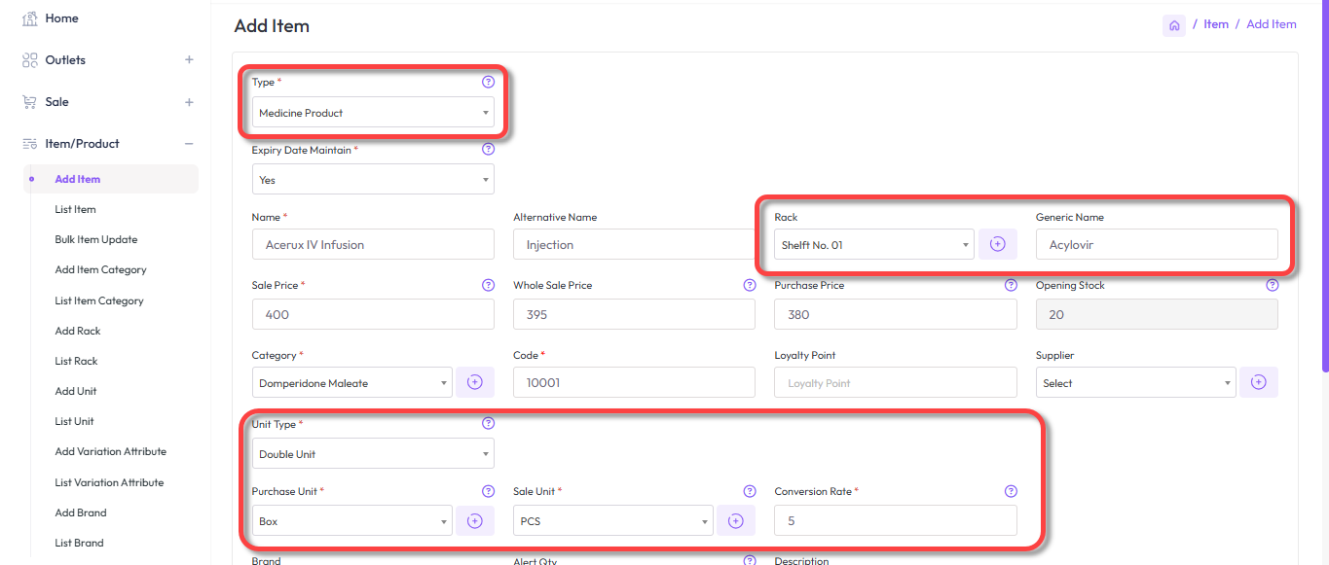Open the Expiry Date Maintain dropdown
This screenshot has width=1329, height=565.
click(372, 180)
